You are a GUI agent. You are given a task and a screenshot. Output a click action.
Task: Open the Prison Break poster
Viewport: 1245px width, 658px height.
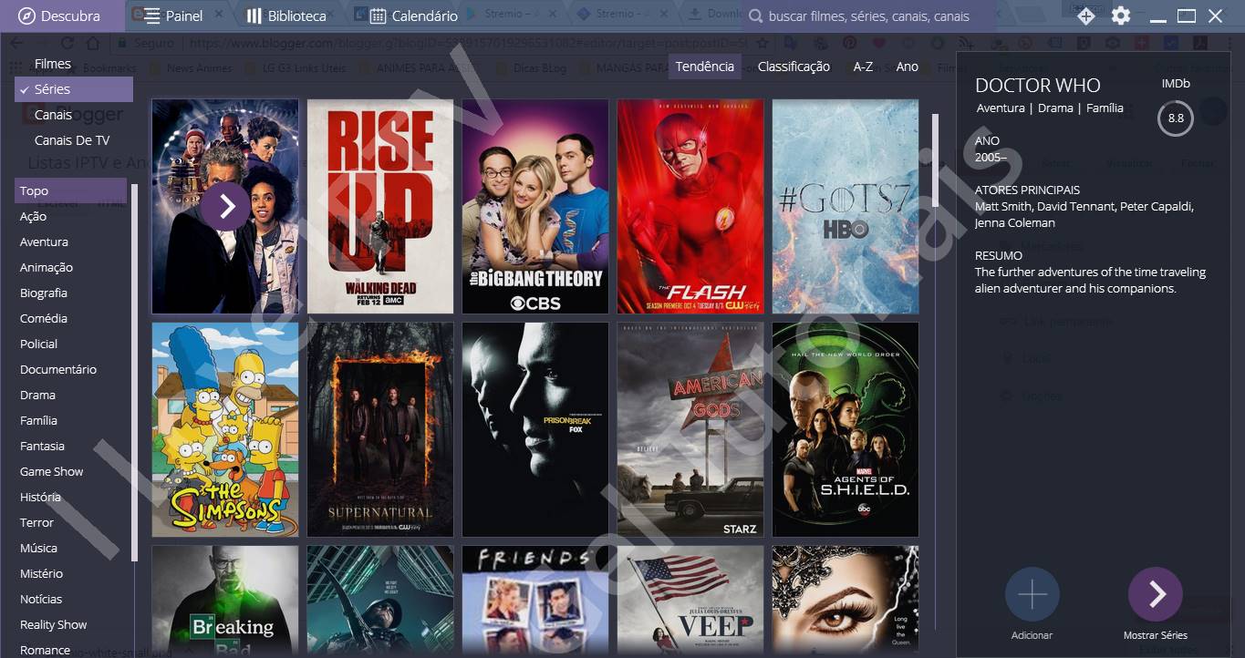(535, 429)
